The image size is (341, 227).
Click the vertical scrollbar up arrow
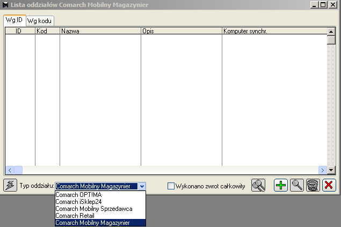point(331,32)
